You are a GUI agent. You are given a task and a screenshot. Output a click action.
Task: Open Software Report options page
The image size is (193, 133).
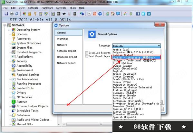(69, 51)
